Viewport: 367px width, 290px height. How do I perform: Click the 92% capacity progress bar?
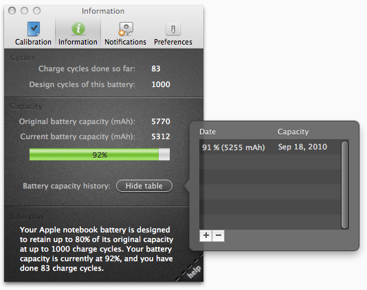(x=100, y=154)
